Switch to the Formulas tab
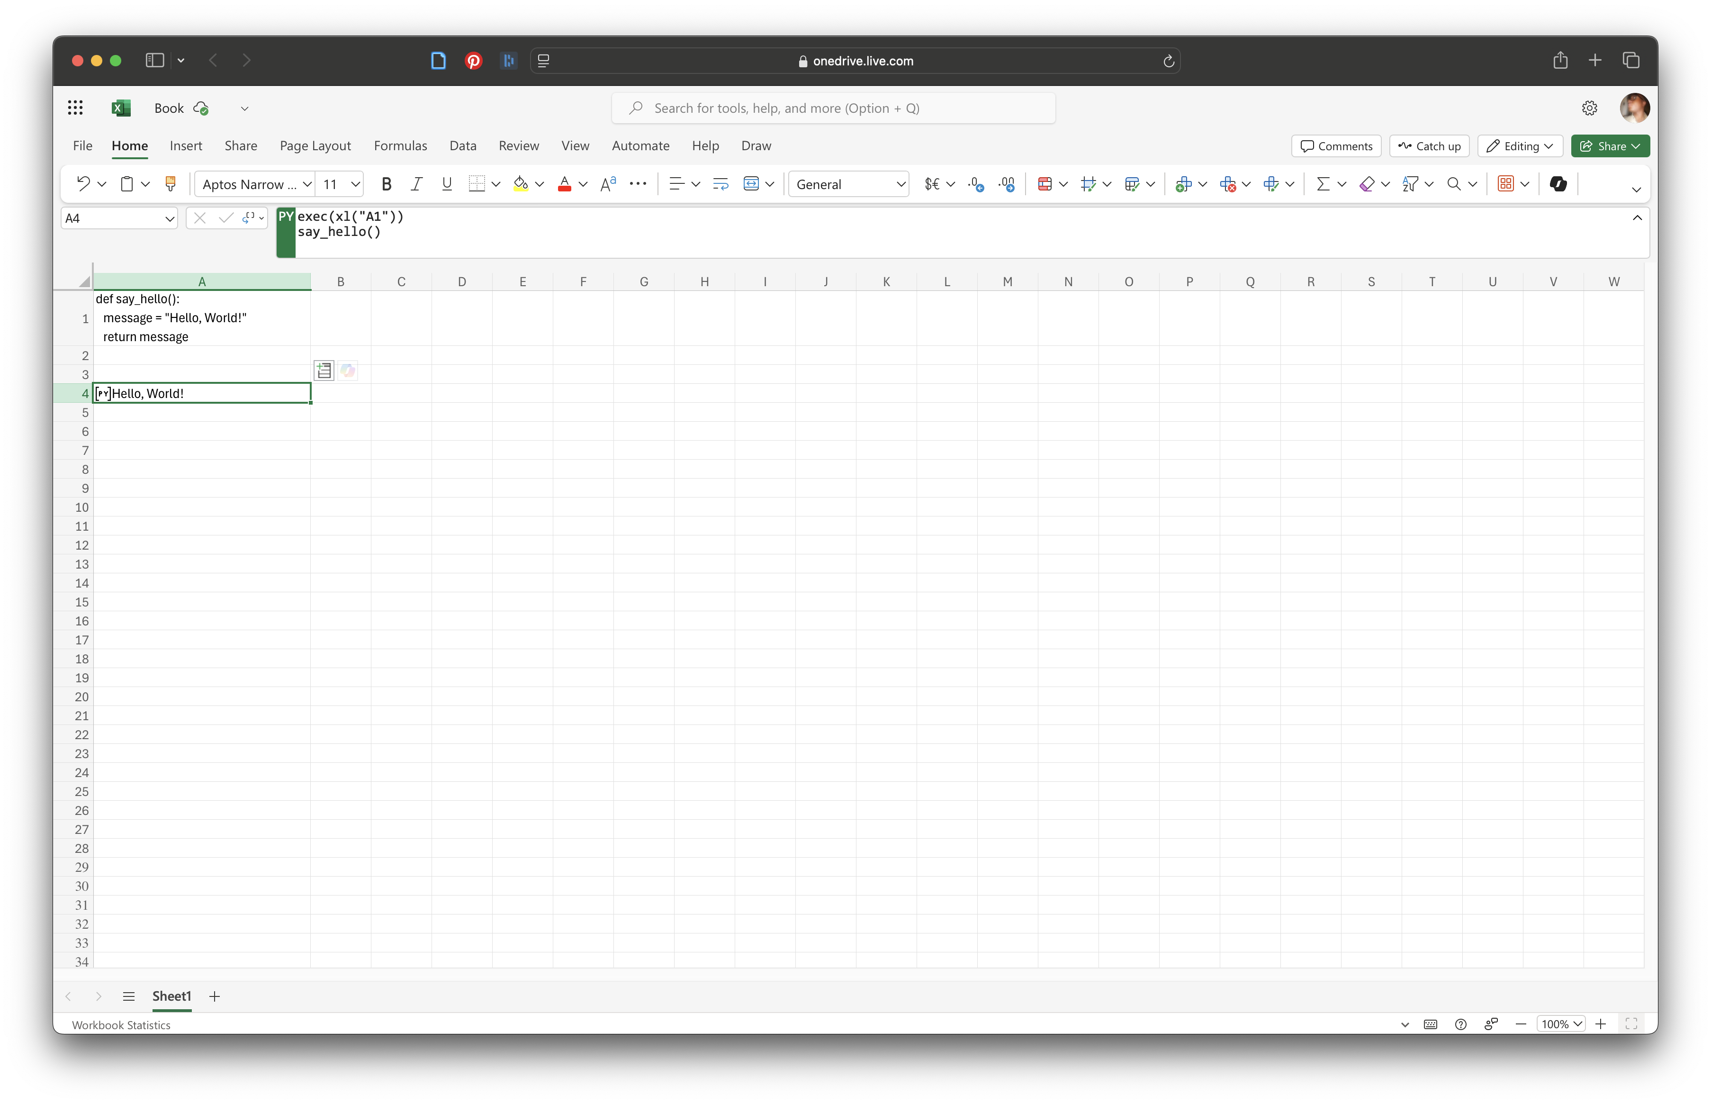1711x1104 pixels. coord(400,145)
